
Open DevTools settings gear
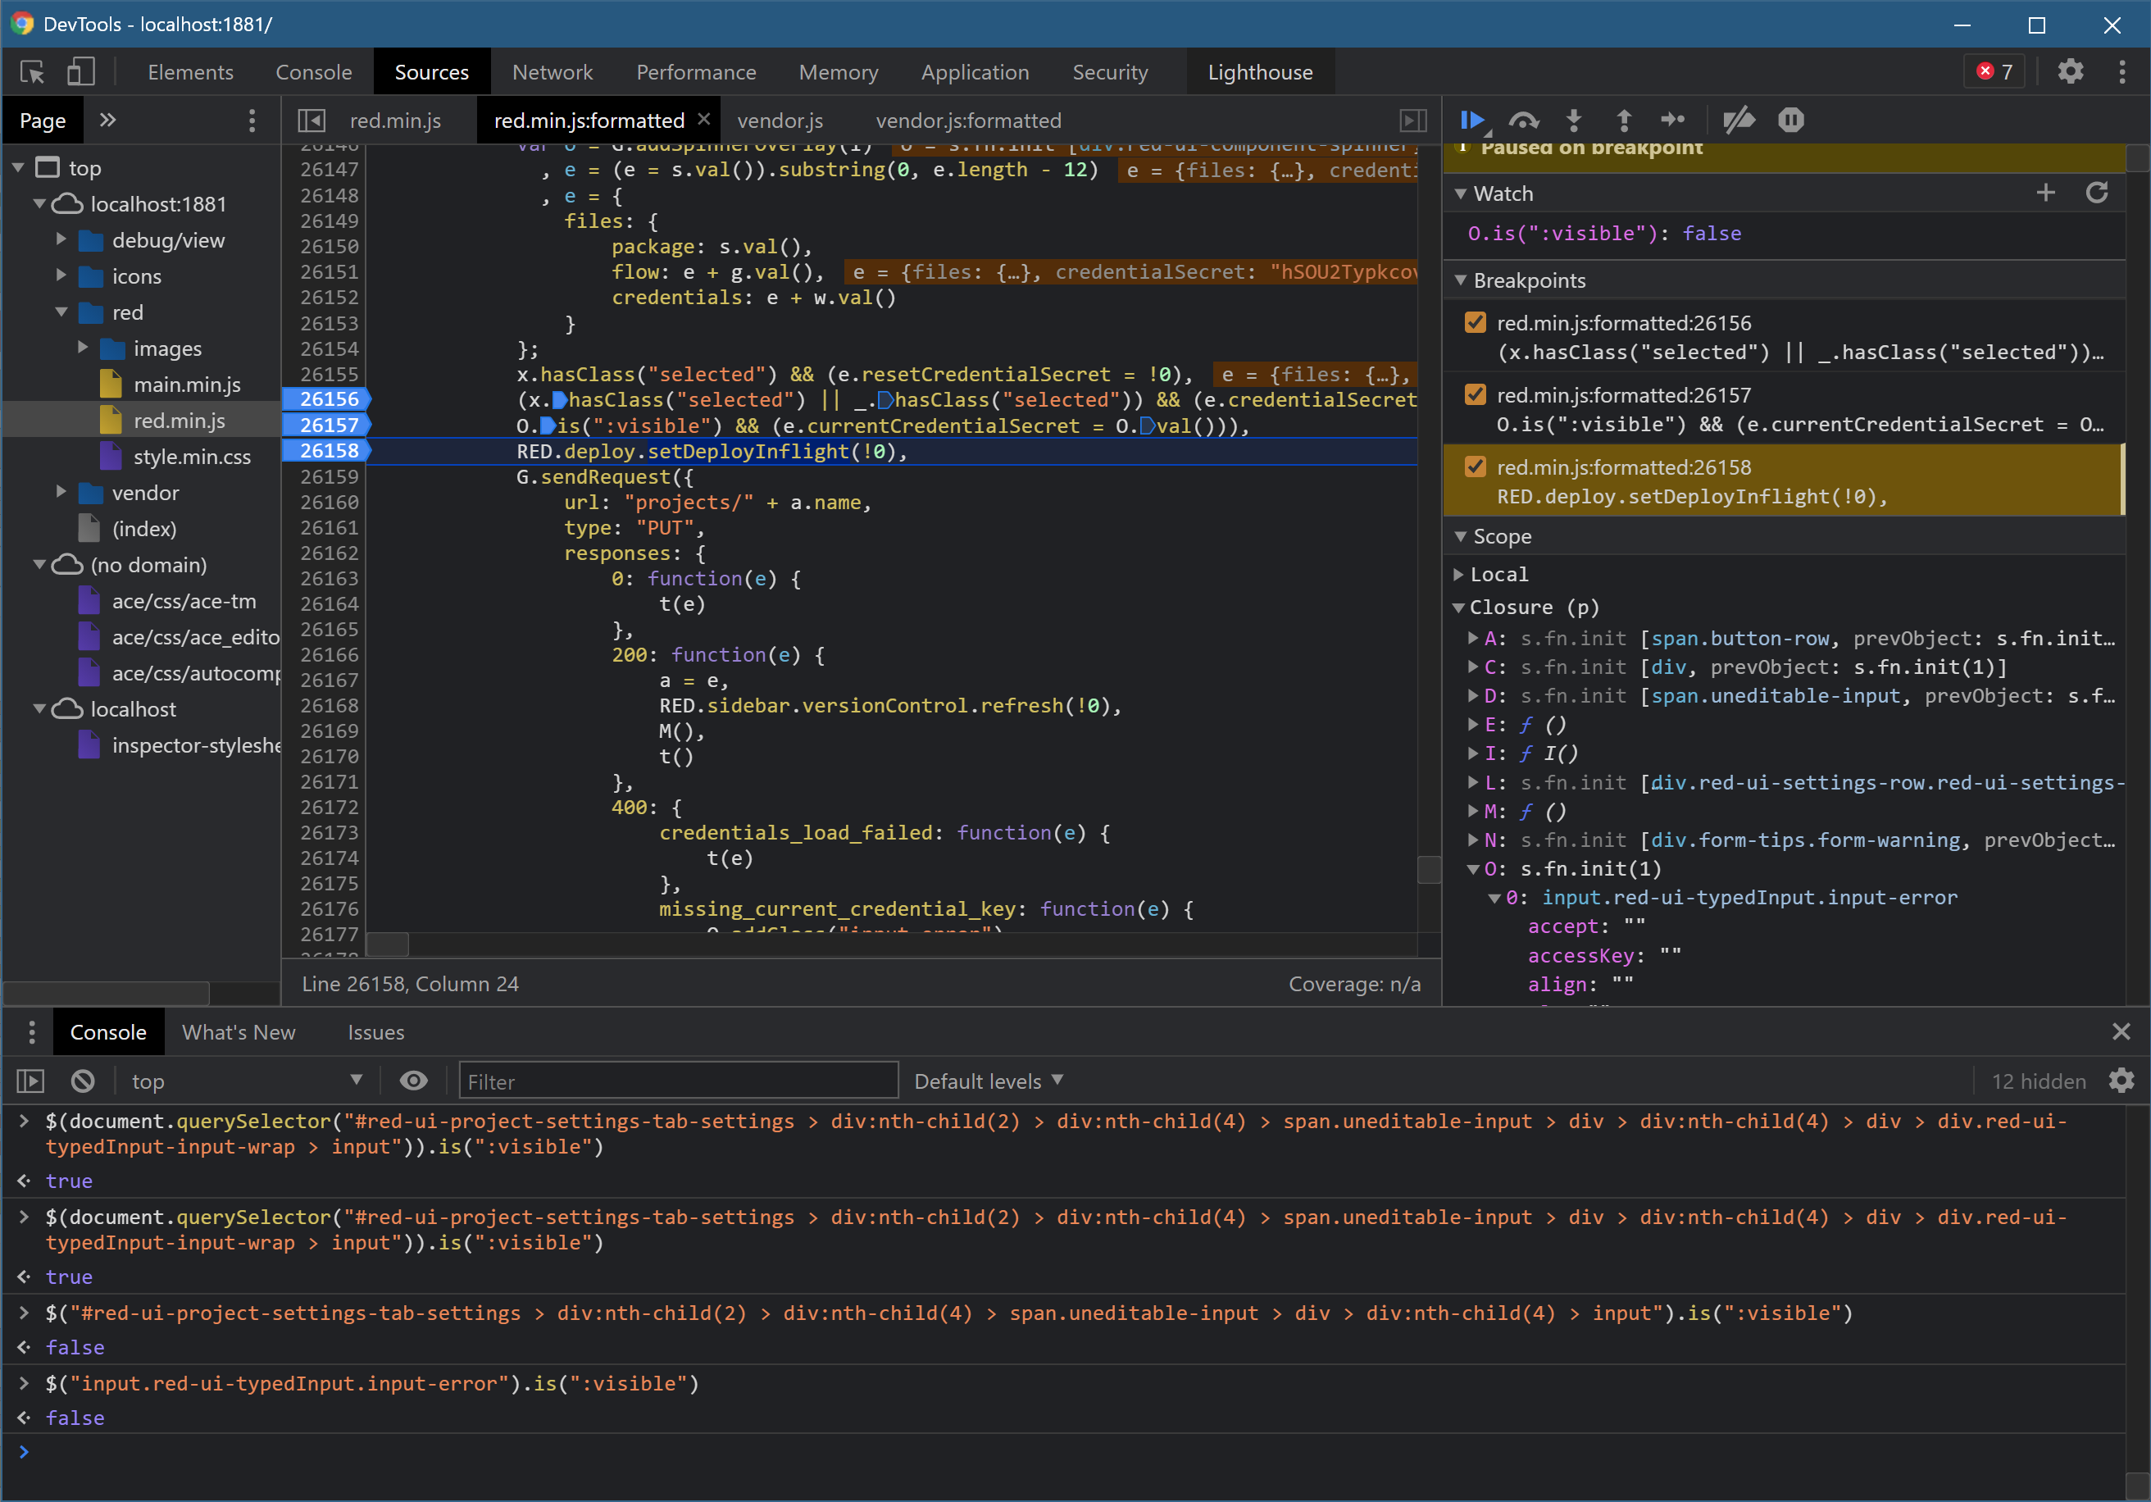pyautogui.click(x=2071, y=71)
